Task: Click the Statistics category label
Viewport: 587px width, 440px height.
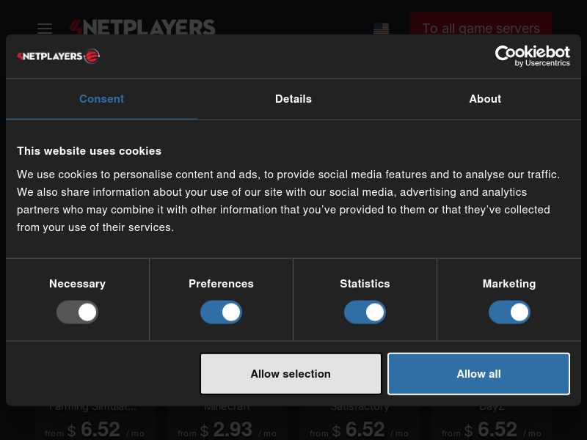Action: 365,284
